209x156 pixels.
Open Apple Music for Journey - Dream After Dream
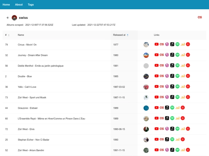tap(172, 55)
